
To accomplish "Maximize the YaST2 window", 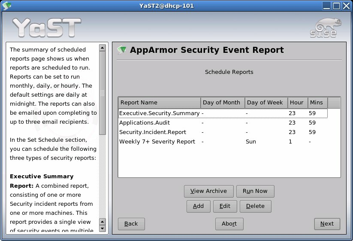I will pos(337,6).
